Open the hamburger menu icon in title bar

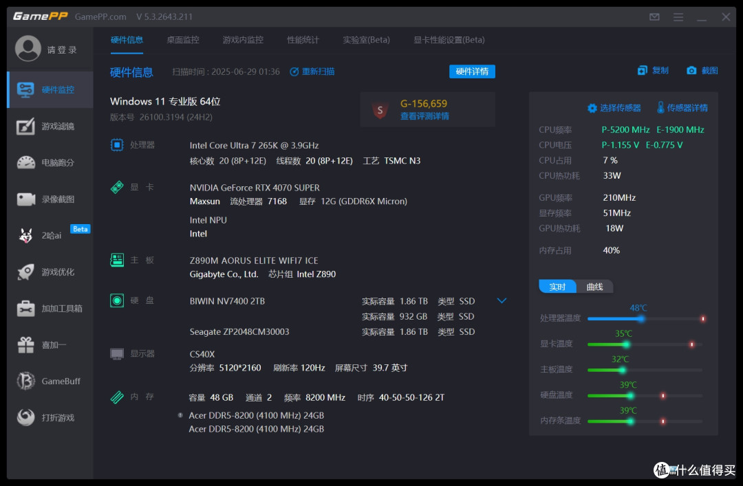click(678, 17)
